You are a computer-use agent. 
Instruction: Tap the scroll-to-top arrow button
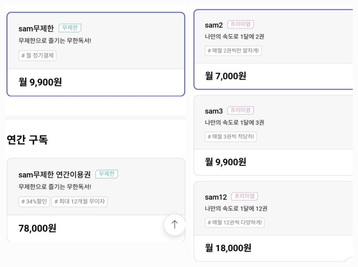coord(174,225)
